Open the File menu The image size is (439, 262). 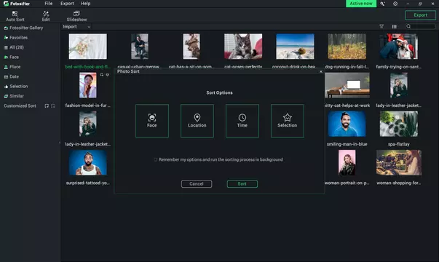coord(49,4)
